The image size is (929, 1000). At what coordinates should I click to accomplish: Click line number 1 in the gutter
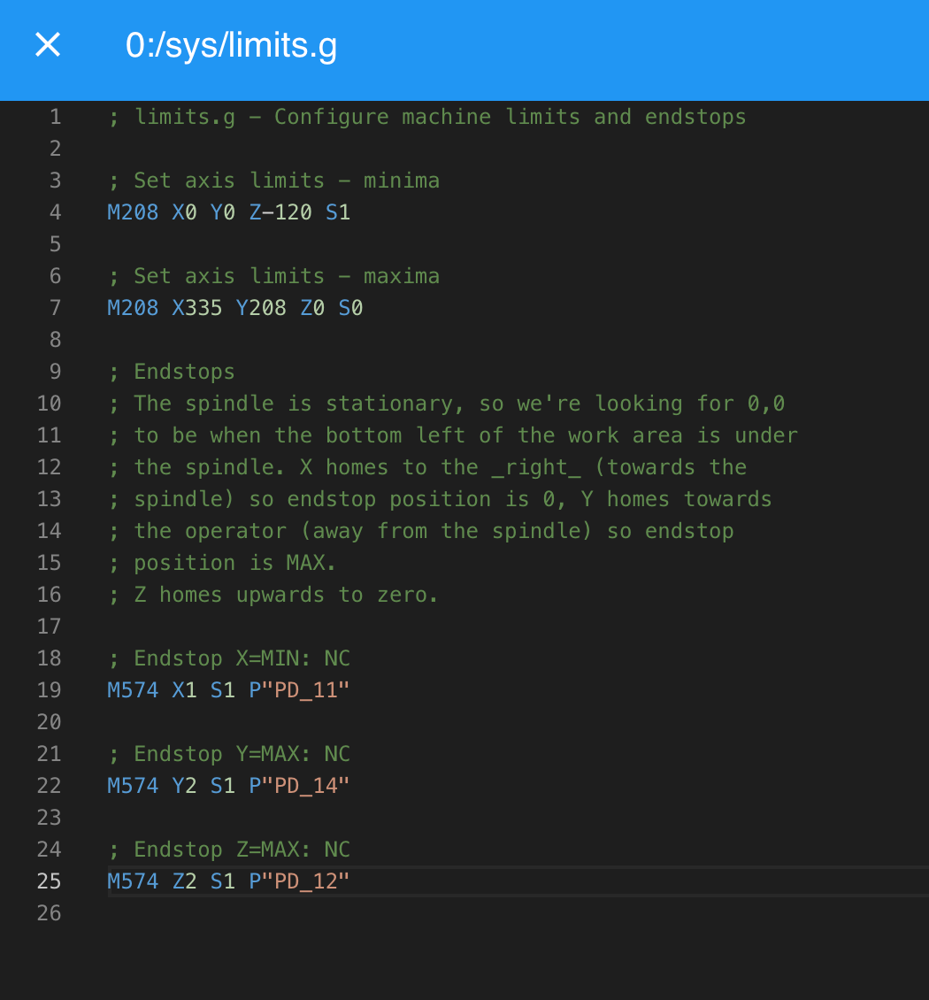pos(56,117)
